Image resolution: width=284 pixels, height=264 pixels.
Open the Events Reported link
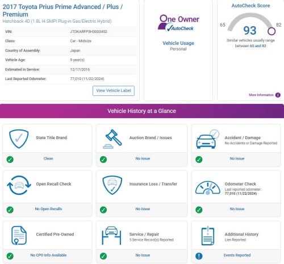(237, 255)
